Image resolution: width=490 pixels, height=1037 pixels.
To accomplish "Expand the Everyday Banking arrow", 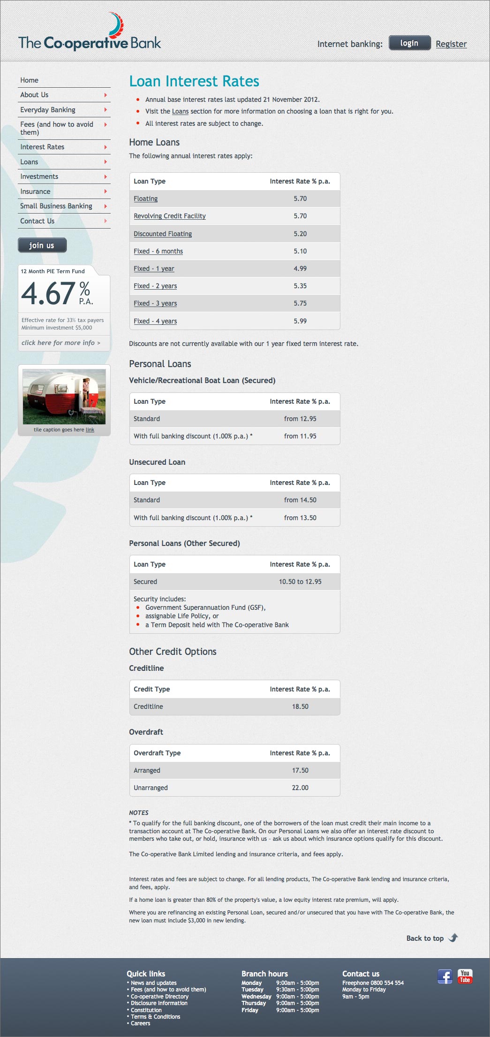I will (106, 110).
